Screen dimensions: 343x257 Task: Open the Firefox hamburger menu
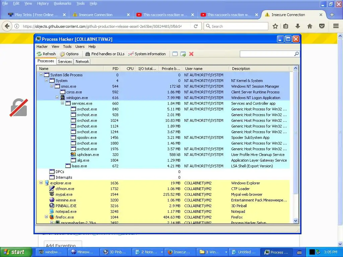tap(336, 26)
